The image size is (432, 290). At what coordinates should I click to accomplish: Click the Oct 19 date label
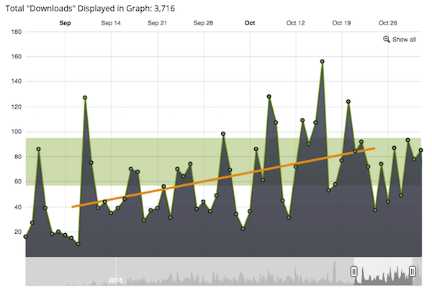coord(341,23)
